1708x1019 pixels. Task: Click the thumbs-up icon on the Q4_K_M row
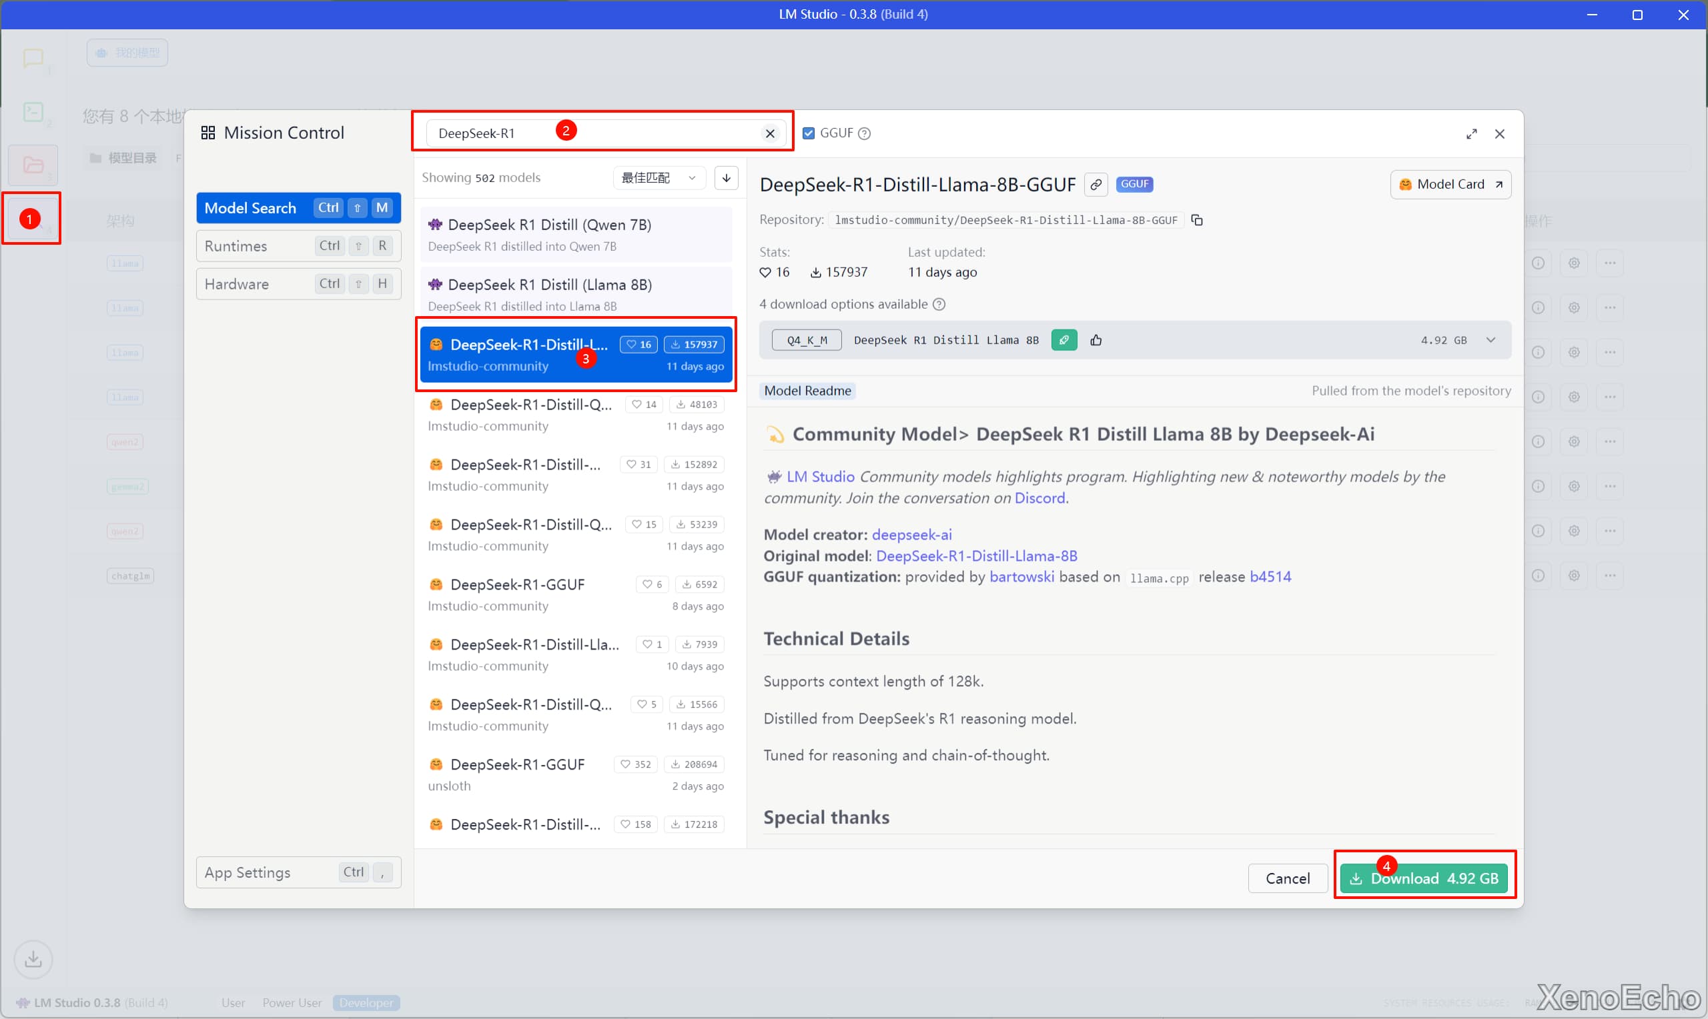[x=1096, y=340]
